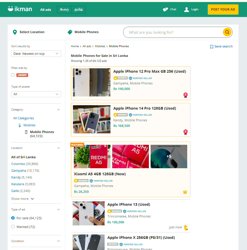Click the Select Location pin icon

pyautogui.click(x=15, y=32)
